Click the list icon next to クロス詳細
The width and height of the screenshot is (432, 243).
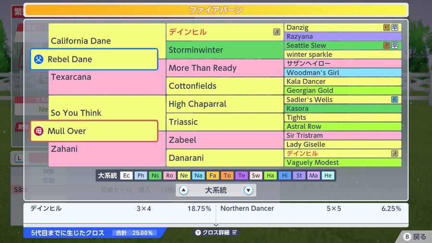click(234, 232)
